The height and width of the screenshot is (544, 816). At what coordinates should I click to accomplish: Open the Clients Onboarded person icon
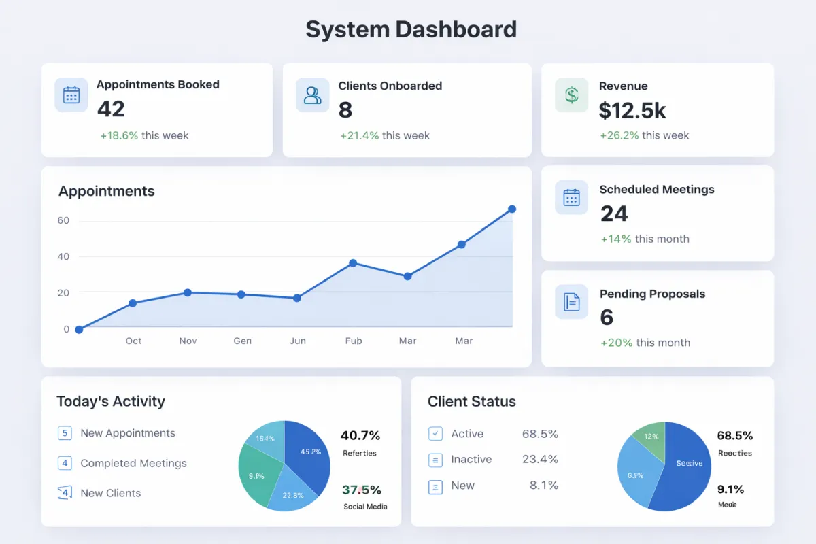[313, 95]
